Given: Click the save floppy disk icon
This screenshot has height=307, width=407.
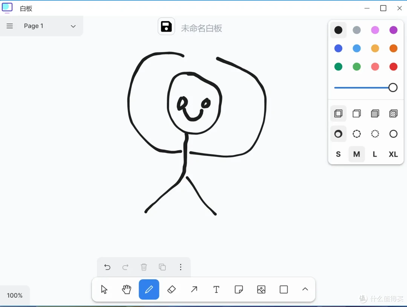Looking at the screenshot, I should (x=167, y=26).
